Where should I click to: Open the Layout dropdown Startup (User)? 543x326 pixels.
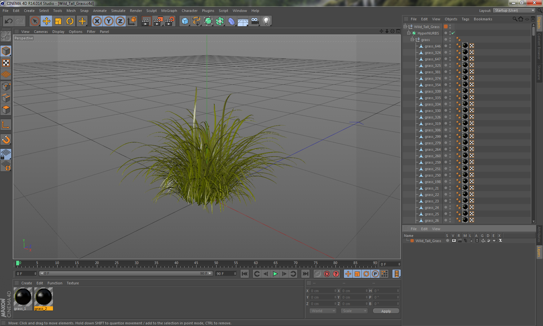tap(514, 10)
